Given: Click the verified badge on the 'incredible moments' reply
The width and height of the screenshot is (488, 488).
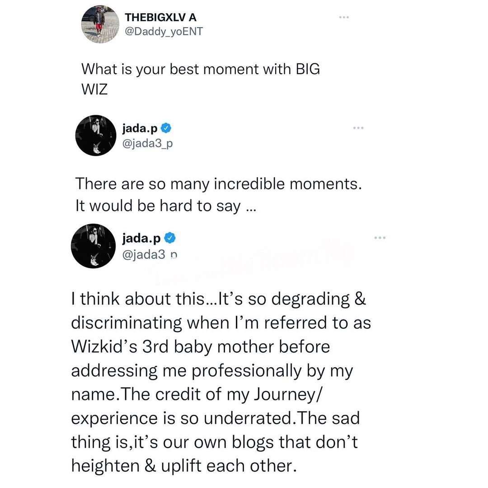Looking at the screenshot, I should click(x=166, y=129).
